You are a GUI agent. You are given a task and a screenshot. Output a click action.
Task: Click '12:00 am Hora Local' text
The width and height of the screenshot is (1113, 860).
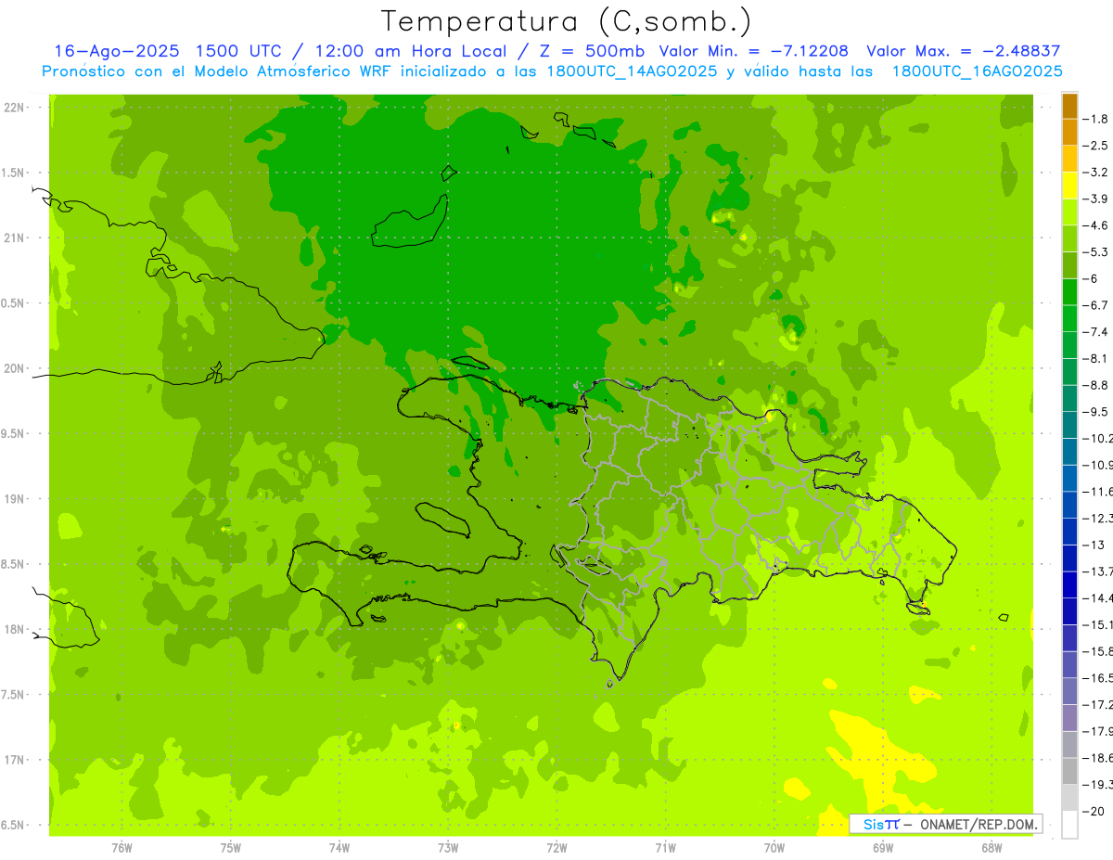(x=411, y=51)
